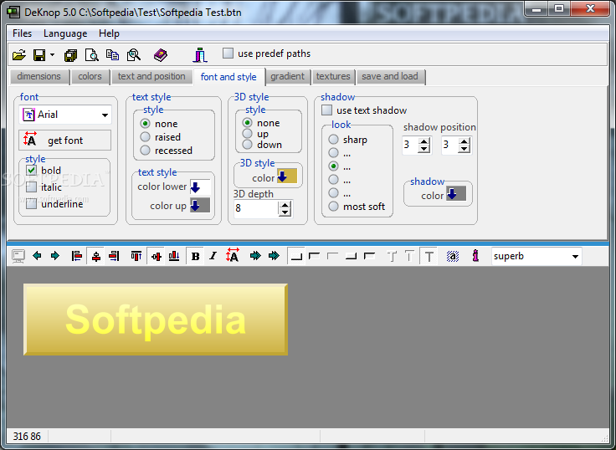Select 'up' 3D style radio button
This screenshot has height=450, width=616.
click(x=248, y=134)
